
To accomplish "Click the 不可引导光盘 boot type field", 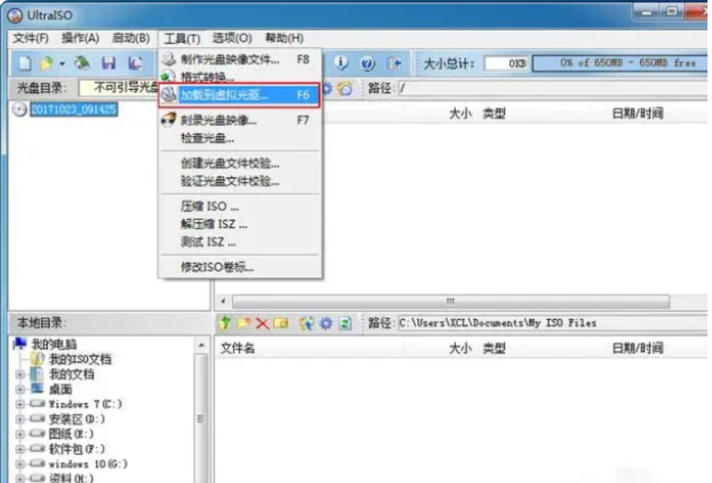I will [118, 88].
